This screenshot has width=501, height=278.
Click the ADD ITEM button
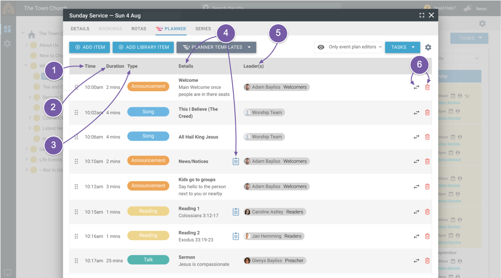point(90,47)
